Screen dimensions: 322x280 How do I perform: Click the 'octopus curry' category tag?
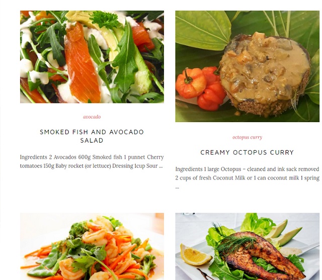247,137
